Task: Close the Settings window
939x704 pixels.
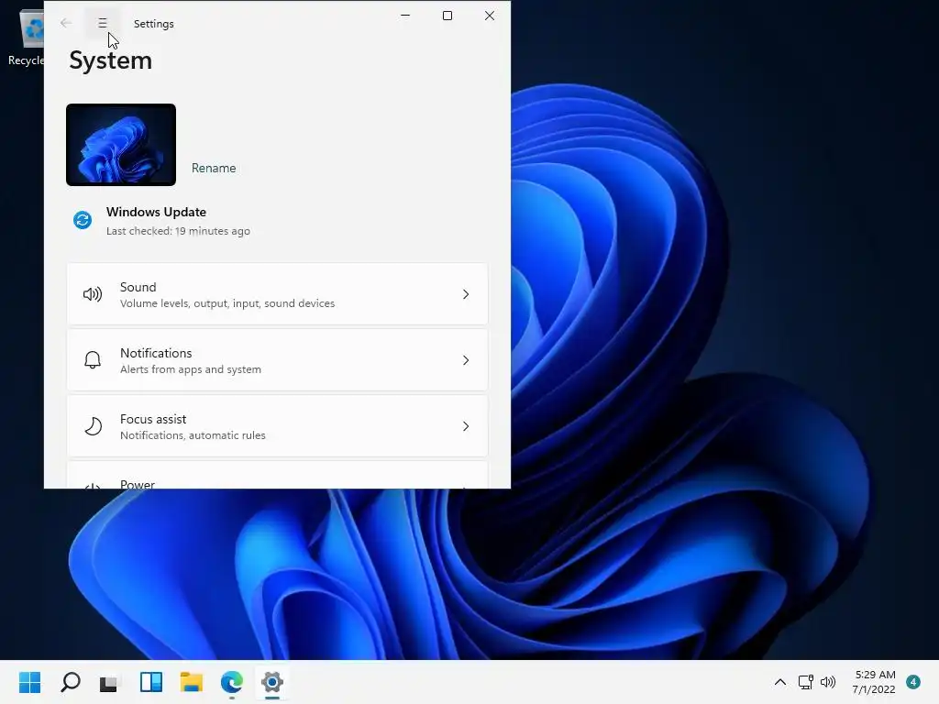Action: [x=490, y=16]
